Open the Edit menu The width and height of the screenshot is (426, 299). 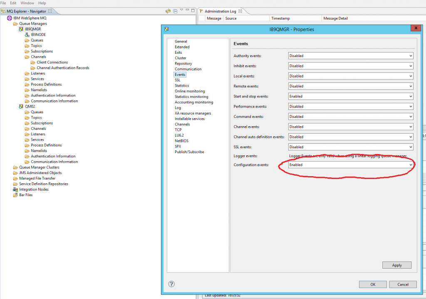[13, 3]
